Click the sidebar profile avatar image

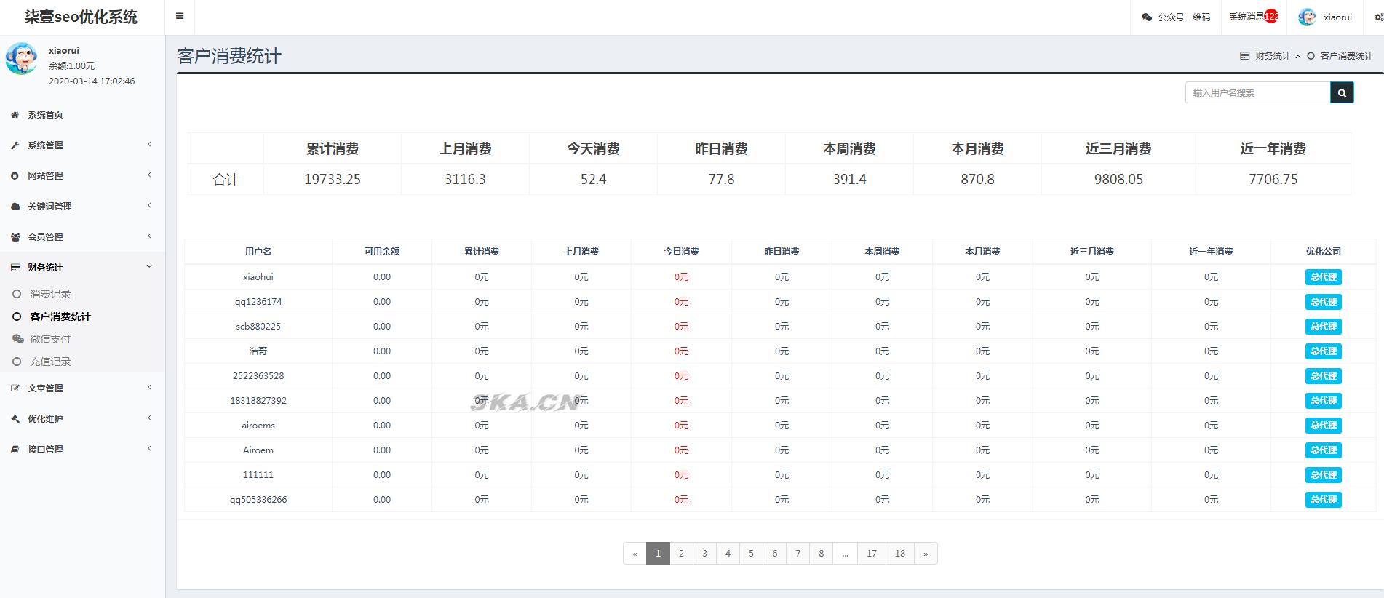pos(22,59)
